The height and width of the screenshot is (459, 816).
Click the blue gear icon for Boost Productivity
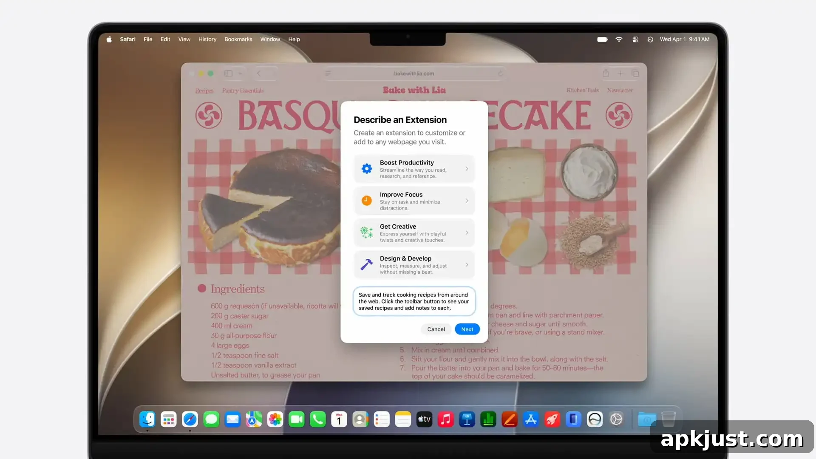tap(366, 169)
